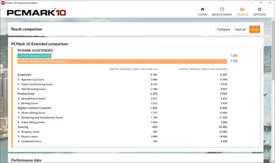Open the Options gear icon
The width and height of the screenshot is (275, 163).
[x=260, y=9]
